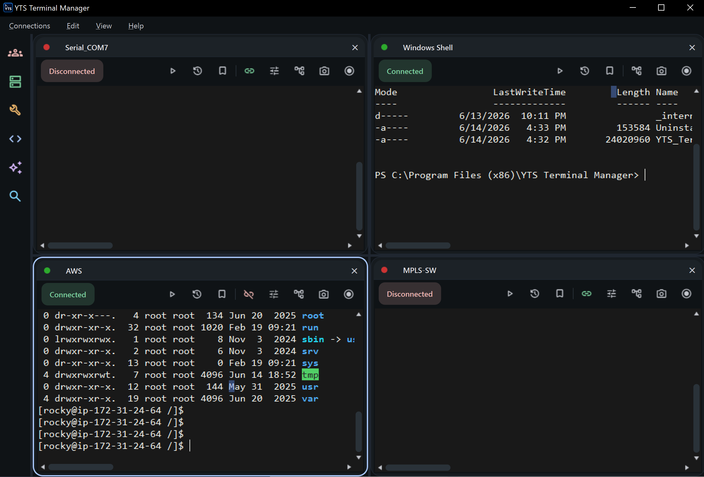This screenshot has width=704, height=477.
Task: Open history icon in Serial_COM7 toolbar
Action: 197,71
